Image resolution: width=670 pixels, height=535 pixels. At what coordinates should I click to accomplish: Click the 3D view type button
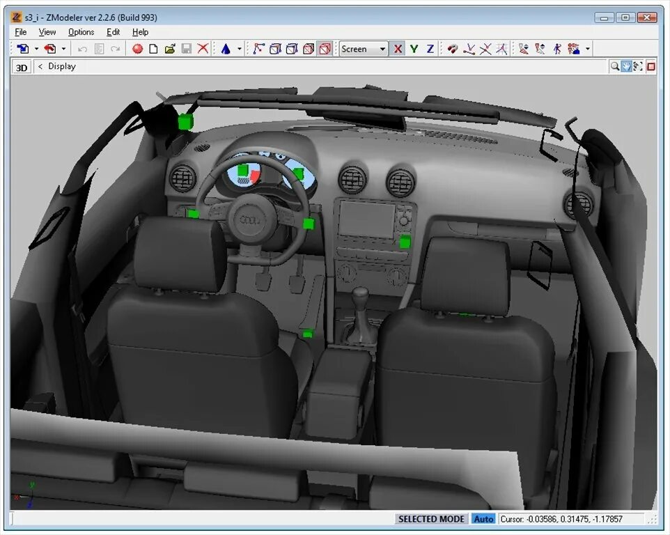point(22,68)
